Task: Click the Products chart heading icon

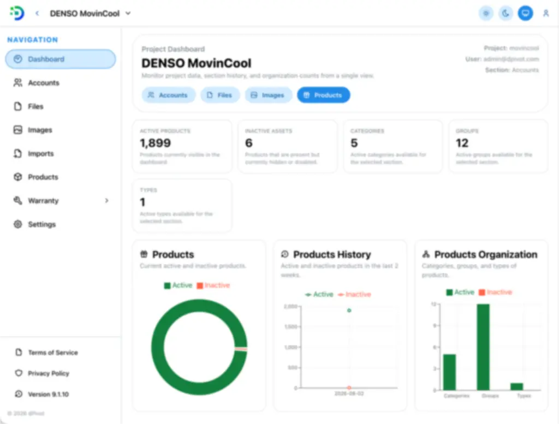Action: (x=144, y=254)
